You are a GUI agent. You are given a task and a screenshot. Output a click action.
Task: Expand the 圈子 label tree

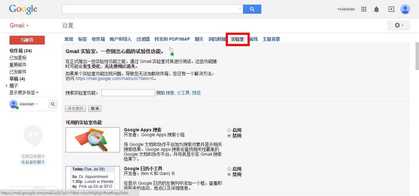7,86
